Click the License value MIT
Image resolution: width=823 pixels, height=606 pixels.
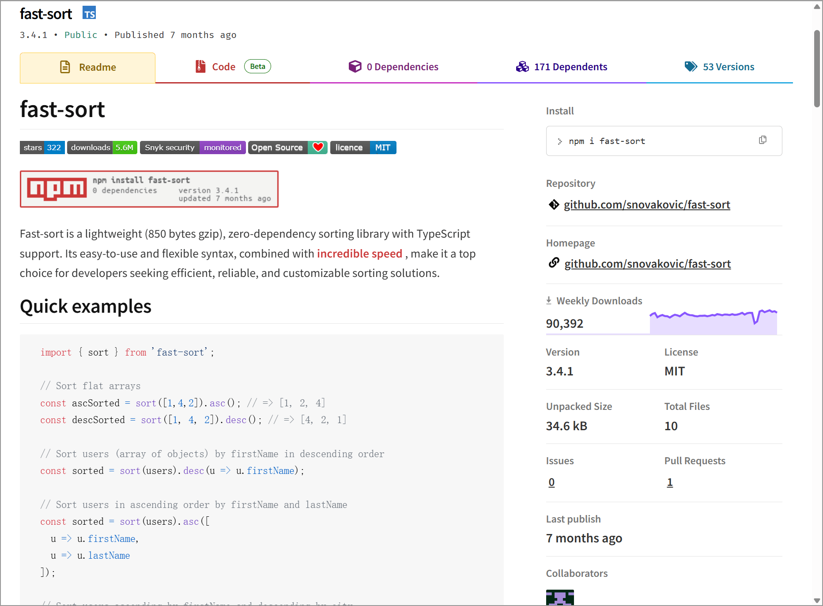click(675, 371)
